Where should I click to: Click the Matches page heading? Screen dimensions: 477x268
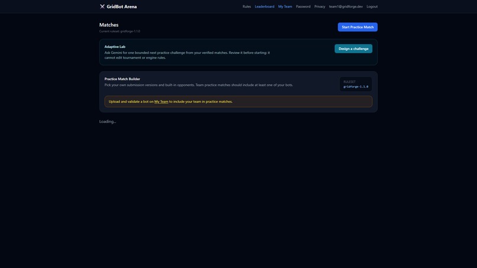pyautogui.click(x=109, y=25)
